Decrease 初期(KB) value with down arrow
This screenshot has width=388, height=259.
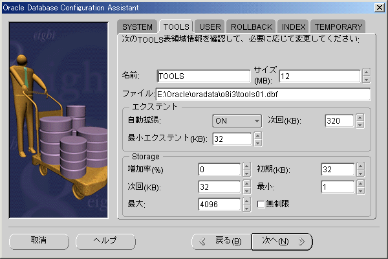[x=360, y=174]
